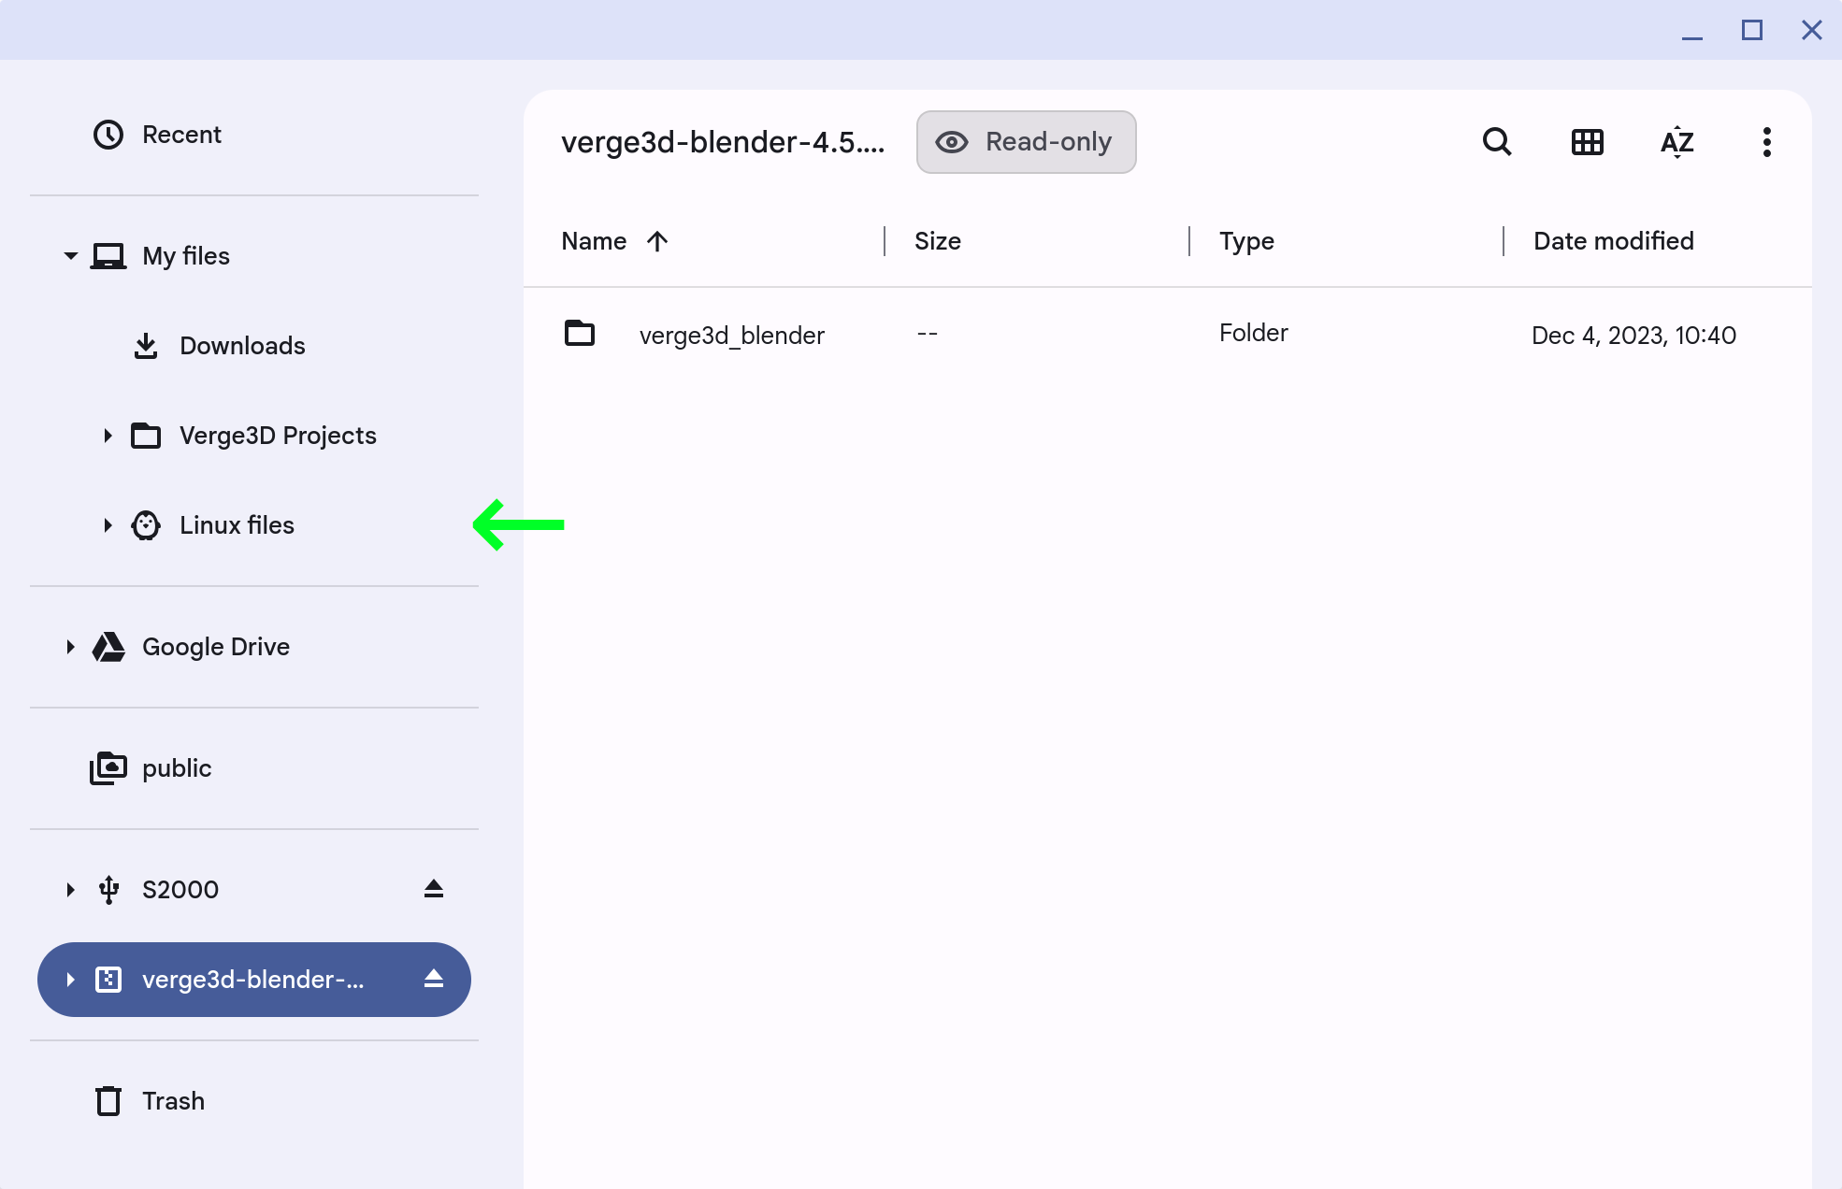Click the Linux files penguin icon

tap(146, 525)
